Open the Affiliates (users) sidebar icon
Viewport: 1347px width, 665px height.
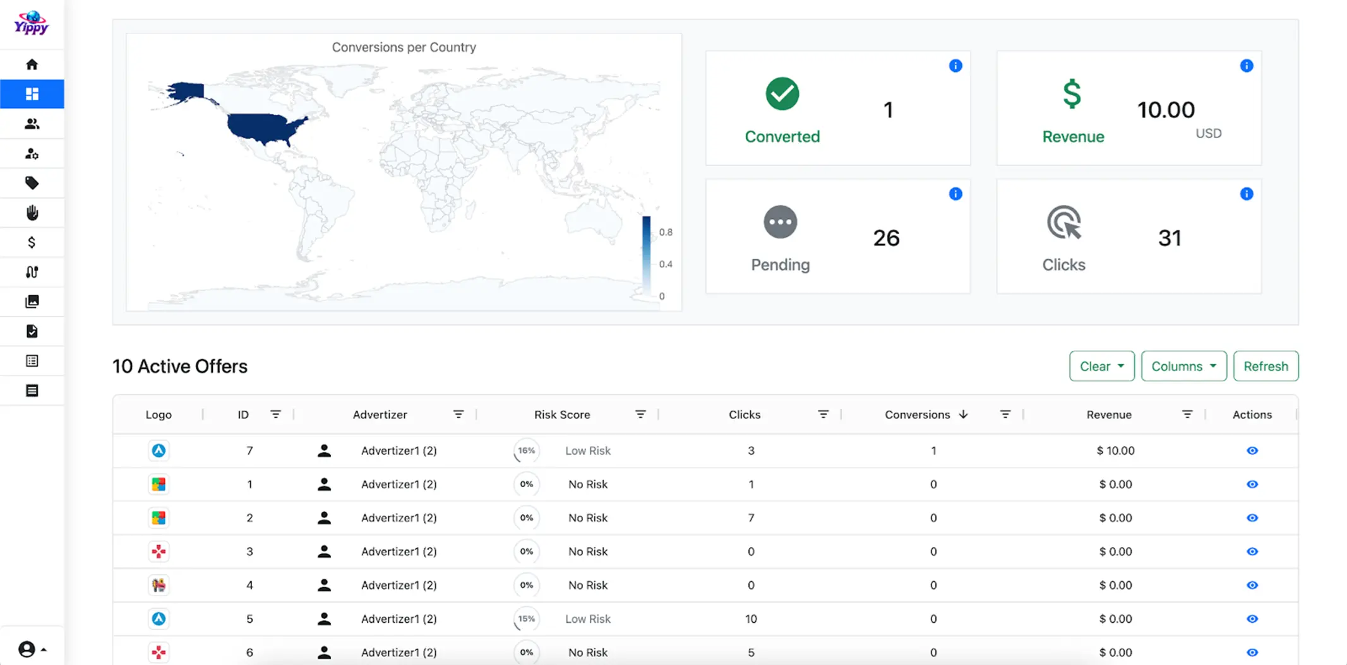pos(32,124)
